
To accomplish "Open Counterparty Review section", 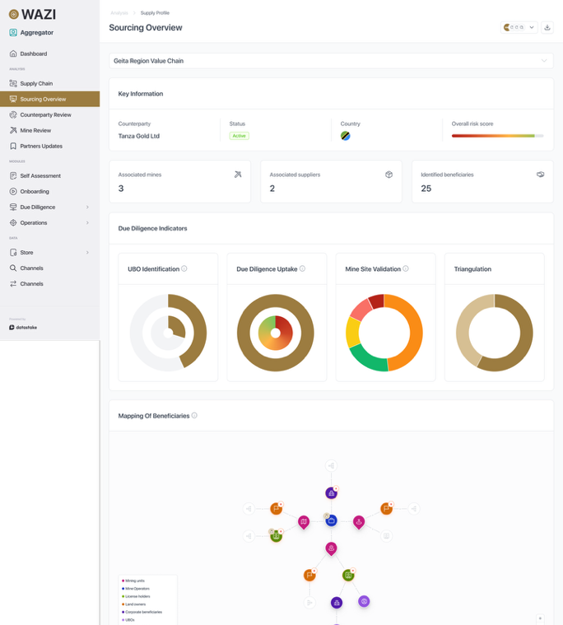I will pos(50,114).
